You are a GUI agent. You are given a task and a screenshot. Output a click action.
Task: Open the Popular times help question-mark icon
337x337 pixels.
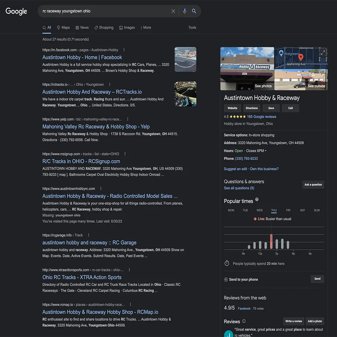pyautogui.click(x=257, y=199)
